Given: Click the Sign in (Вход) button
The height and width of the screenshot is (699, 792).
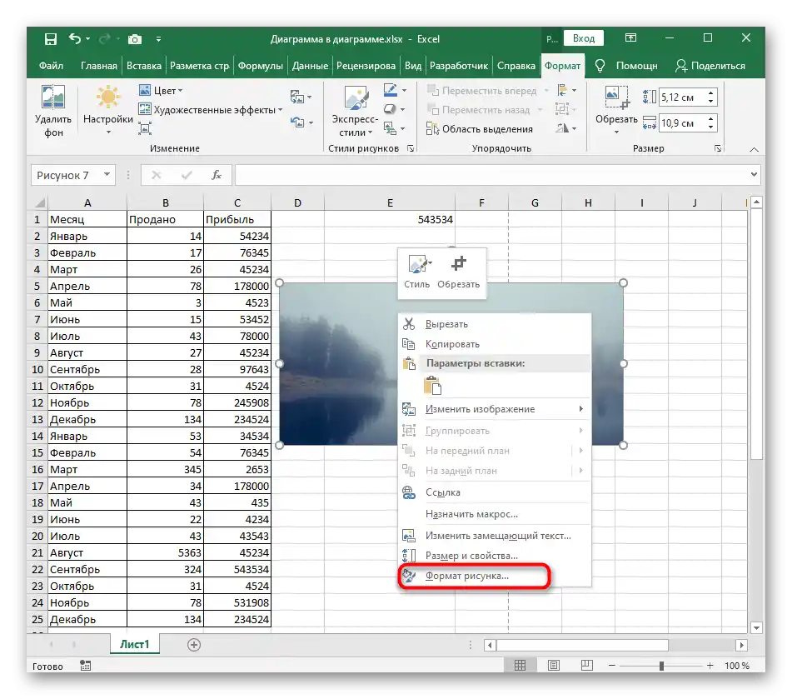Looking at the screenshot, I should tap(584, 38).
